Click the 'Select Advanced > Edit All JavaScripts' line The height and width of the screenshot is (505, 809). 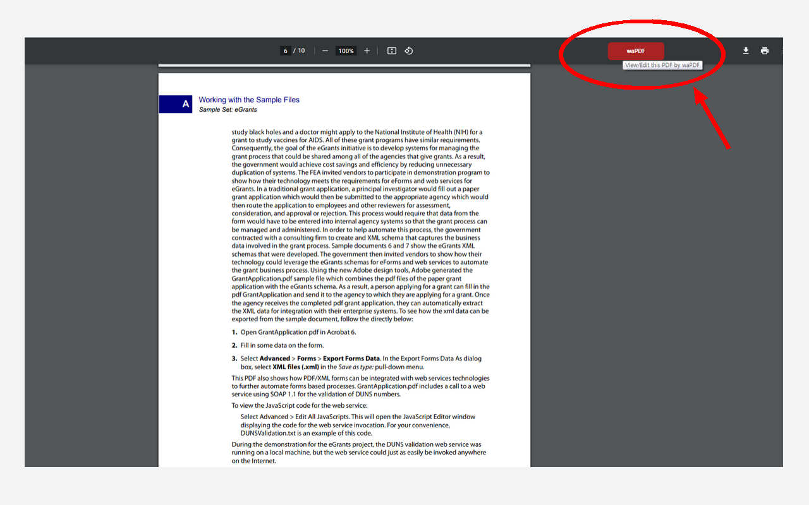coord(358,417)
